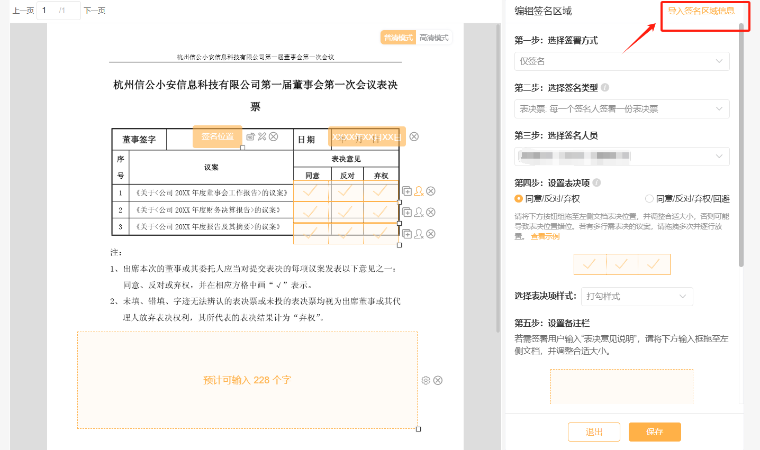Screen dimensions: 760x450
Task: Click the remarks box template in step five
Action: [x=622, y=387]
